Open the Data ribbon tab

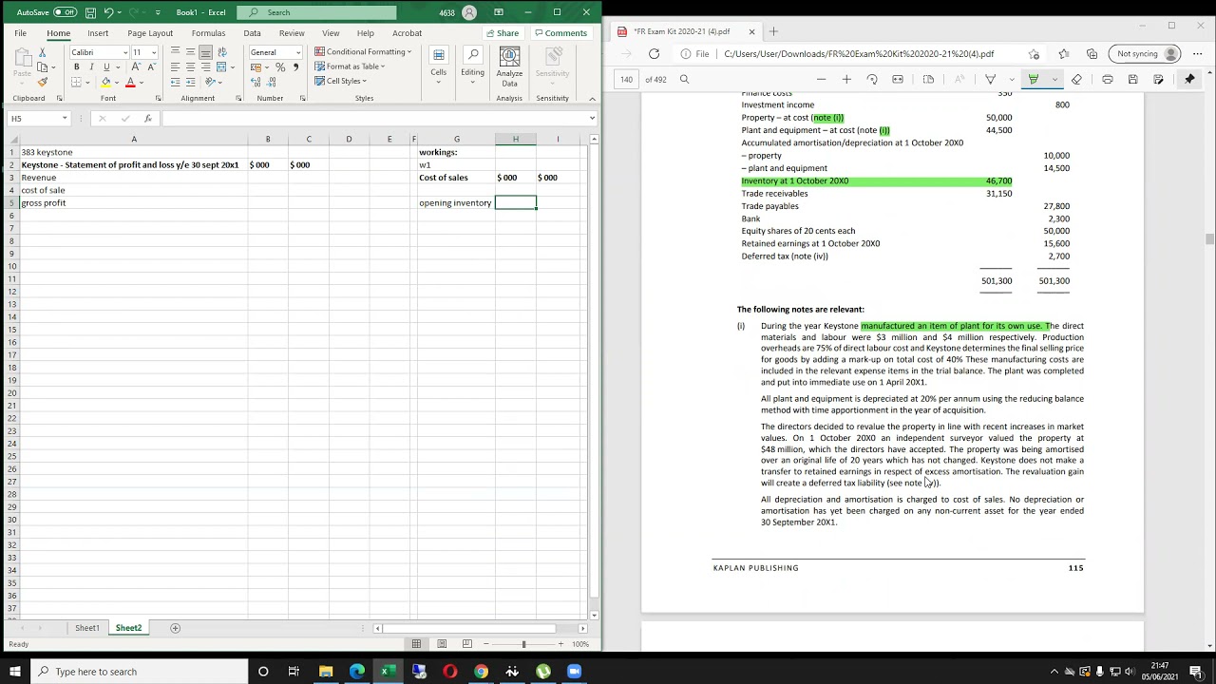[252, 33]
